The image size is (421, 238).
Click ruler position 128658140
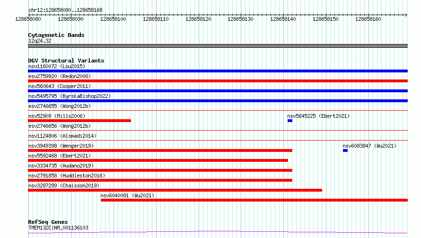pos(283,19)
